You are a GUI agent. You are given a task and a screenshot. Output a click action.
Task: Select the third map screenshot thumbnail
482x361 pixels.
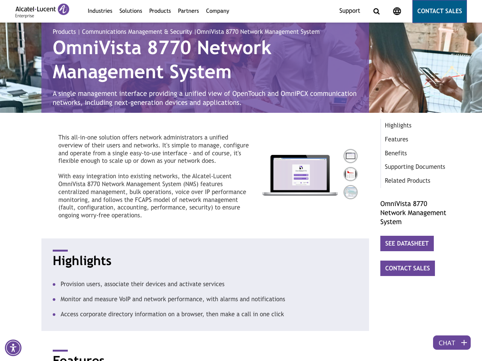(x=351, y=192)
